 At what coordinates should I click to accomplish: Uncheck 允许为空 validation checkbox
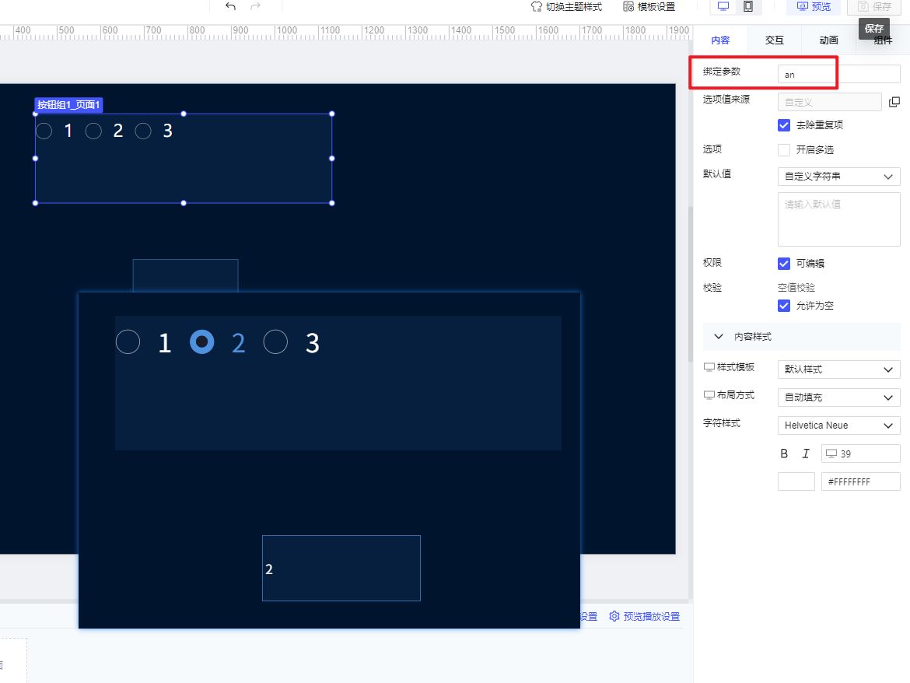tap(784, 306)
